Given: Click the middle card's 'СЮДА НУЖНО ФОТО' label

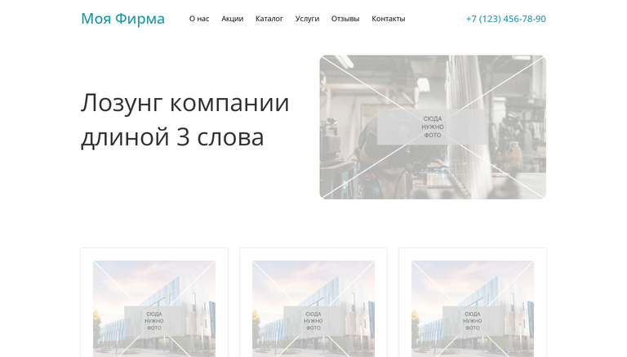Looking at the screenshot, I should 313,321.
